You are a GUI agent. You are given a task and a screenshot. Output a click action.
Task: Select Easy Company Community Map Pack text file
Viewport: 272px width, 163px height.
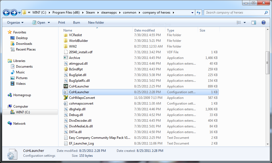pos(100,138)
